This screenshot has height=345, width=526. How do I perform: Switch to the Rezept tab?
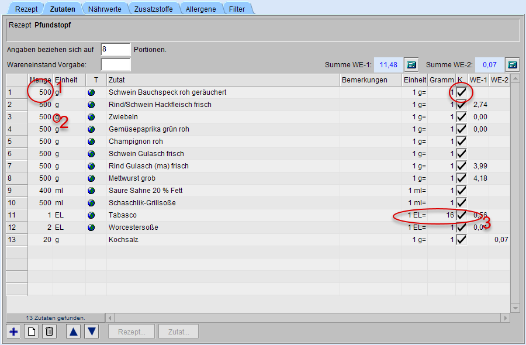pyautogui.click(x=26, y=9)
